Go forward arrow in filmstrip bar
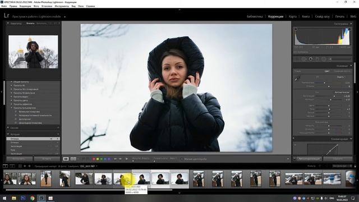The width and height of the screenshot is (359, 202). tap(29, 166)
